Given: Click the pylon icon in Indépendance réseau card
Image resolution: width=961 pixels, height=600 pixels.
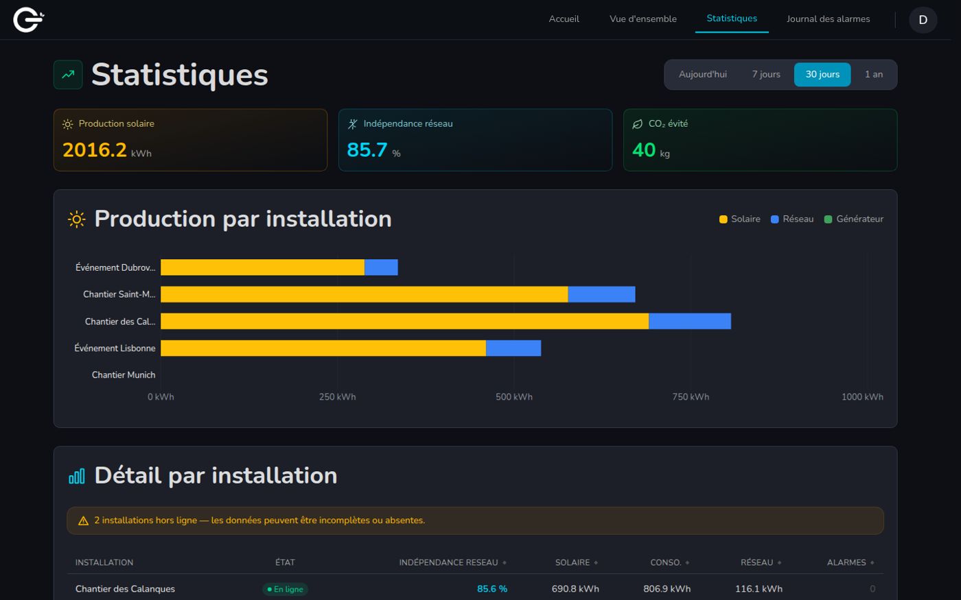Looking at the screenshot, I should pyautogui.click(x=353, y=124).
